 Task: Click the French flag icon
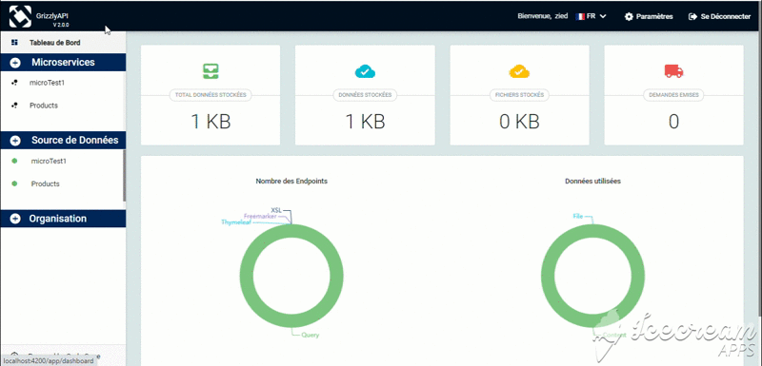[580, 16]
